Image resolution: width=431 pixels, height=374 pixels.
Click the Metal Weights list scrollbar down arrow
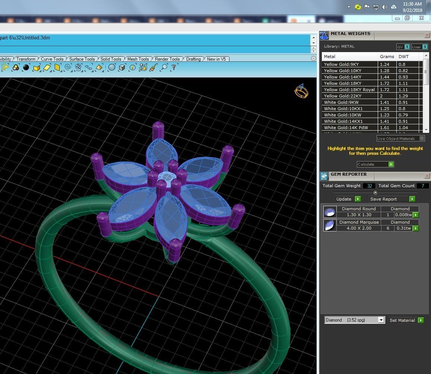point(426,130)
